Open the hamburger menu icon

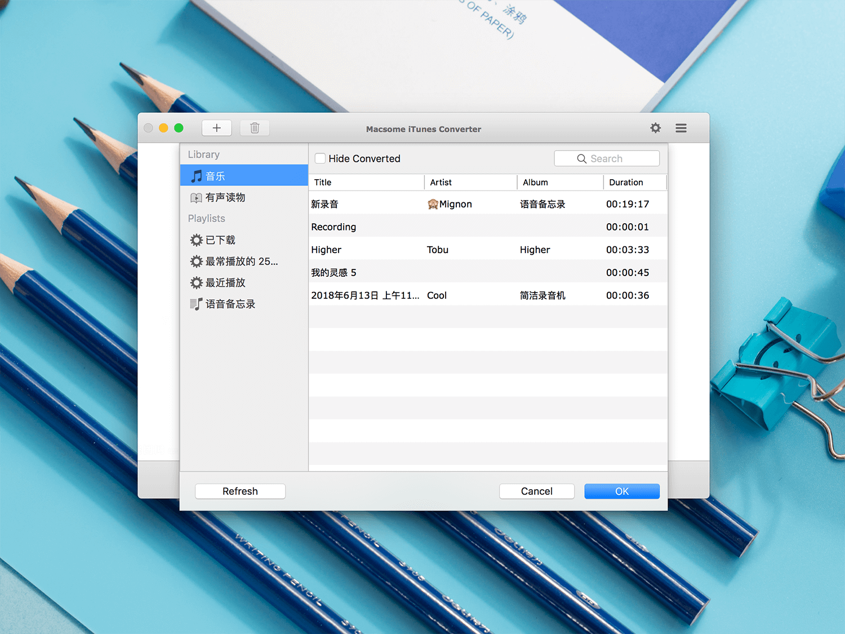tap(681, 128)
